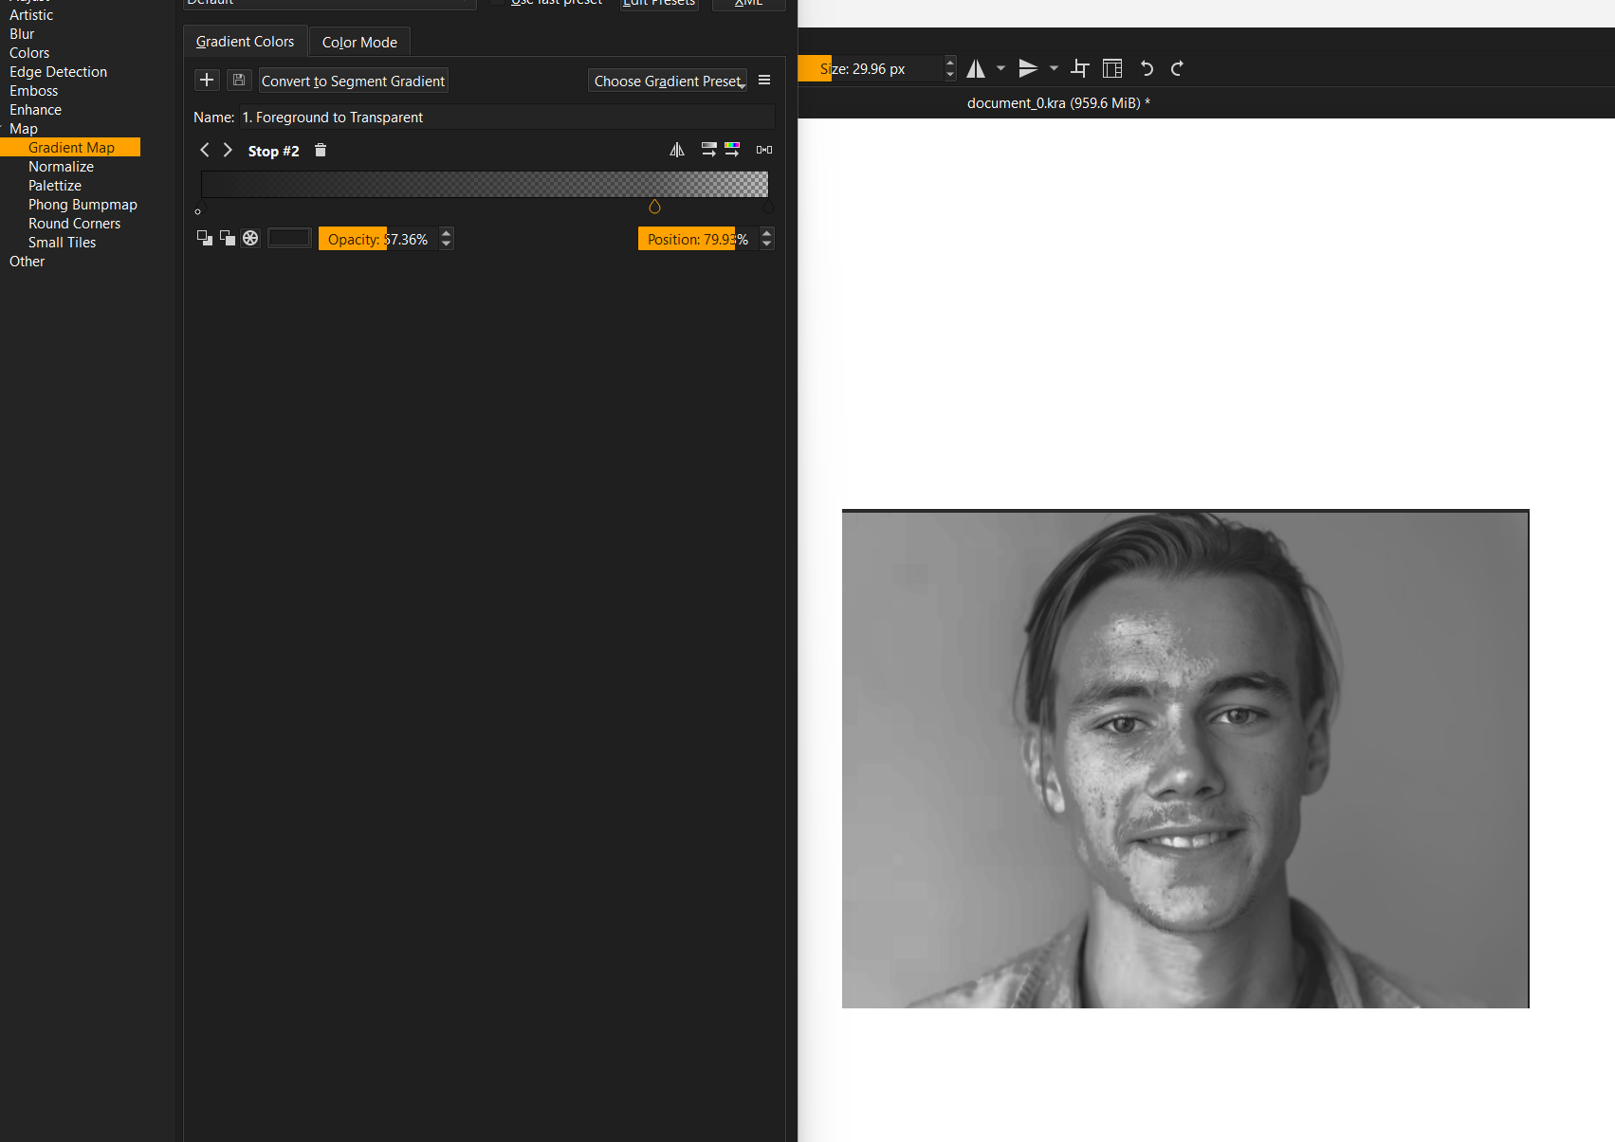
Task: Select the Emboss filter category
Action: pos(33,91)
